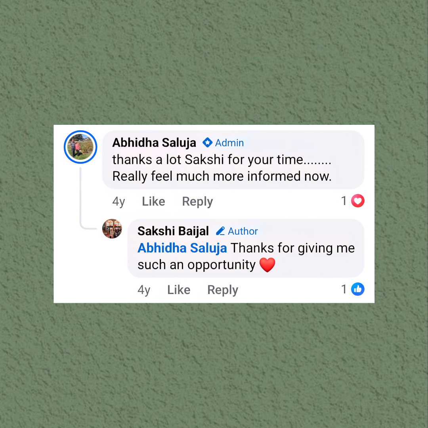The width and height of the screenshot is (428, 428).
Task: Click the Admin badge star icon
Action: pyautogui.click(x=207, y=143)
